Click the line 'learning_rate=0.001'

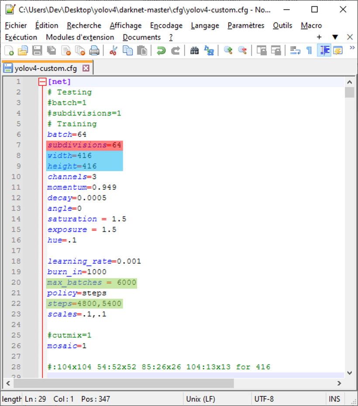94,261
